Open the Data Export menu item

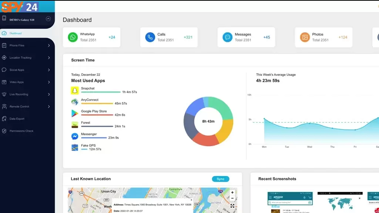point(27,119)
